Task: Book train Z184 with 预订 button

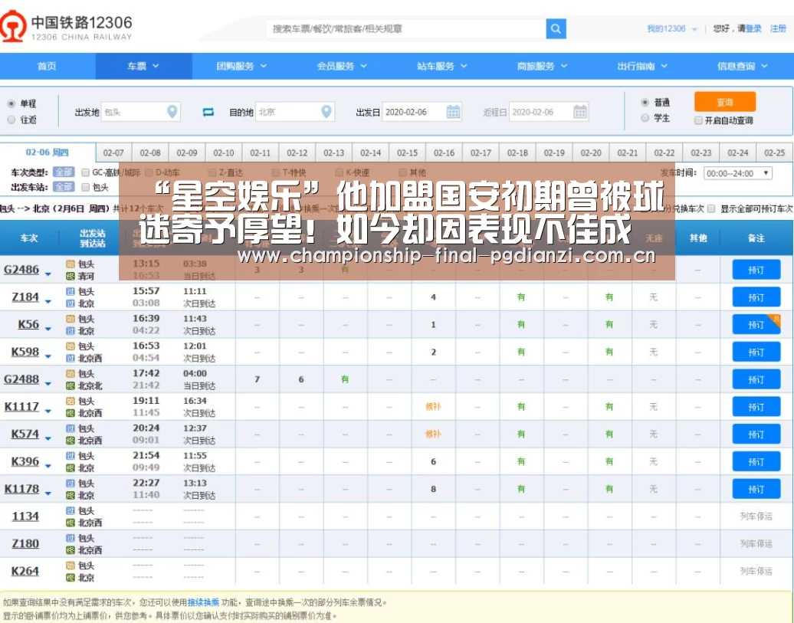Action: (756, 297)
